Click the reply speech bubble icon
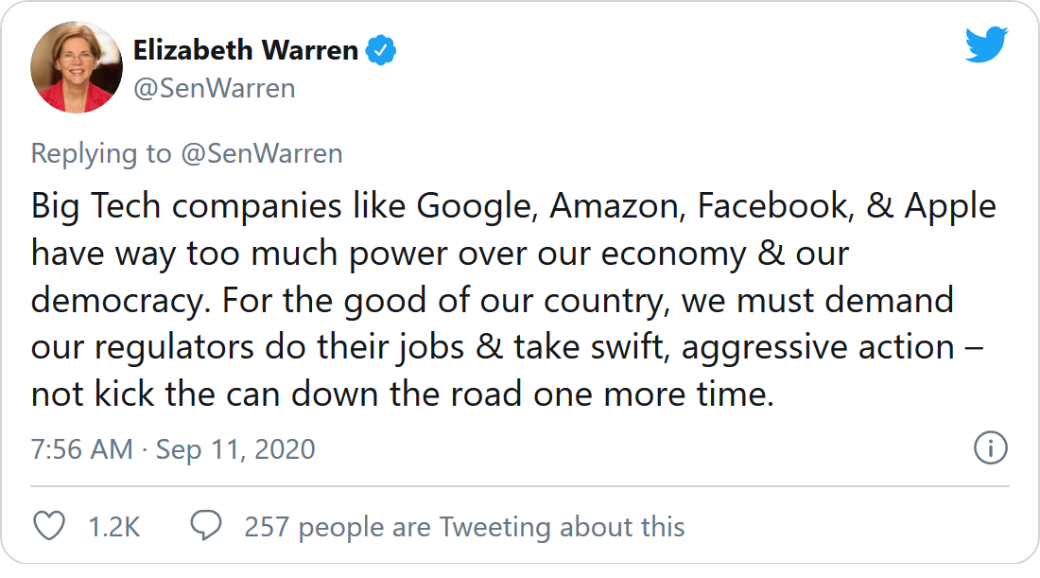The height and width of the screenshot is (578, 1040). click(206, 526)
